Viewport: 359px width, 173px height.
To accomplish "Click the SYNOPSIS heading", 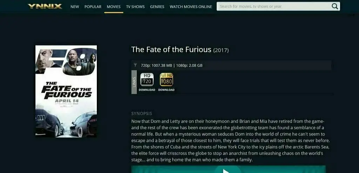I will 142,113.
